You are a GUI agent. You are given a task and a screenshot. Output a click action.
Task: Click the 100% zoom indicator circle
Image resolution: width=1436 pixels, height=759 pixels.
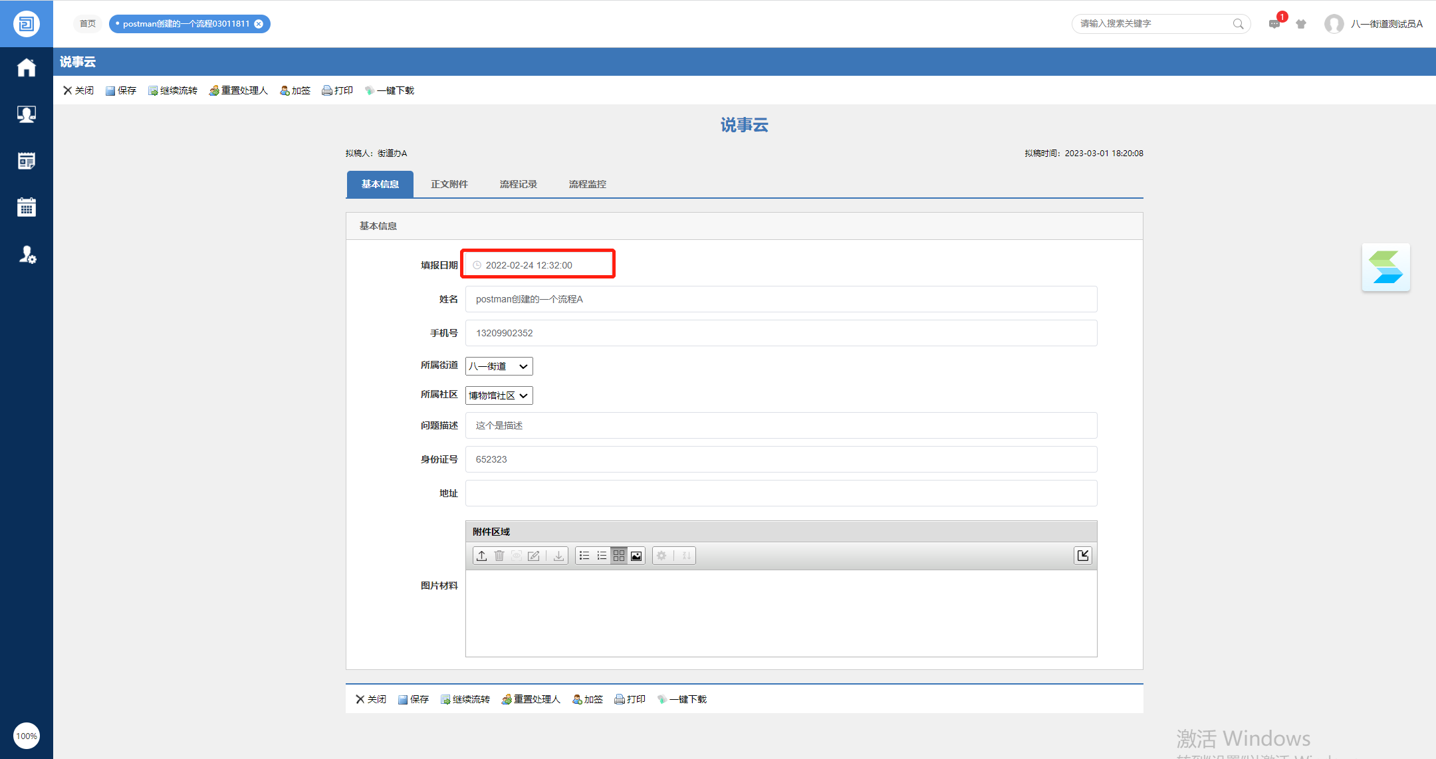27,736
